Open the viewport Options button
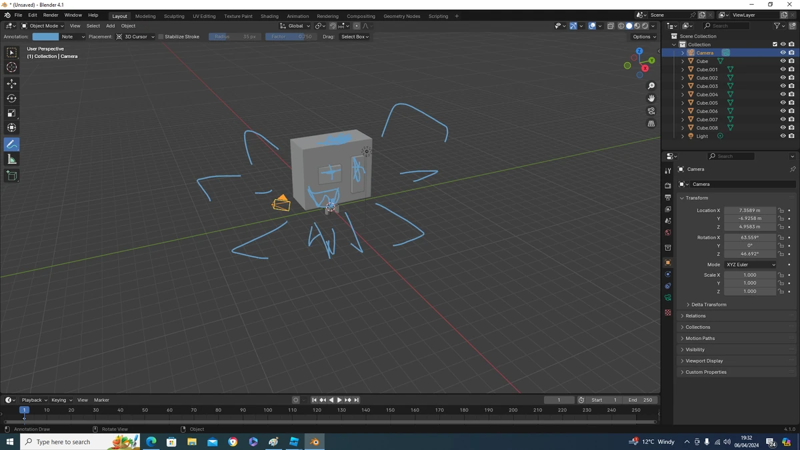This screenshot has width=800, height=450. (644, 37)
